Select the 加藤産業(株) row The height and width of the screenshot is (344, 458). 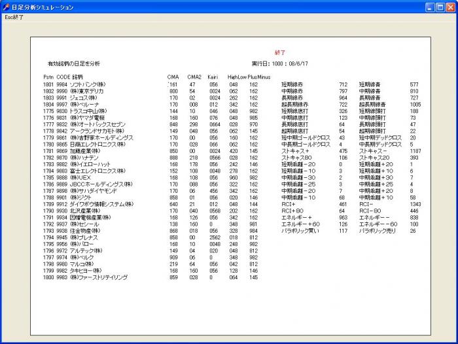(150, 151)
